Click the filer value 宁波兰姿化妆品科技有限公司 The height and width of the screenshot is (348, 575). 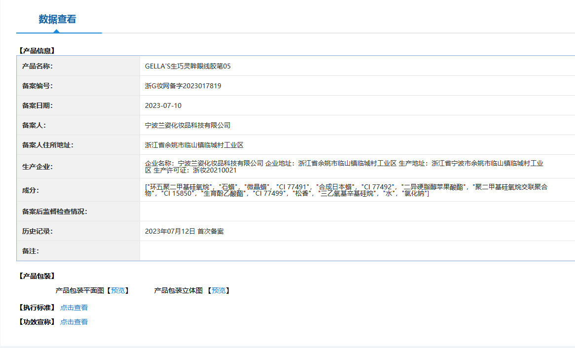188,125
